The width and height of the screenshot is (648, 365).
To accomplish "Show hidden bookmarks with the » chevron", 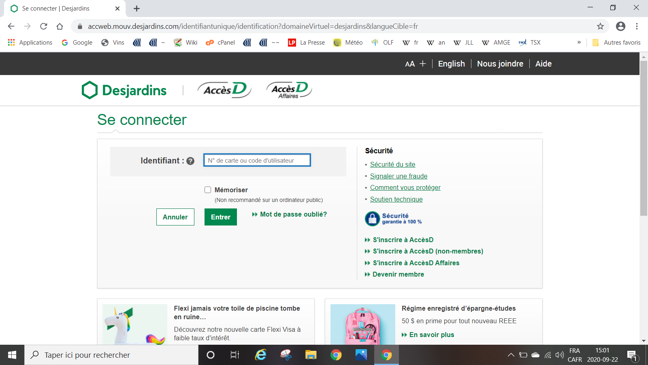I will click(x=579, y=43).
